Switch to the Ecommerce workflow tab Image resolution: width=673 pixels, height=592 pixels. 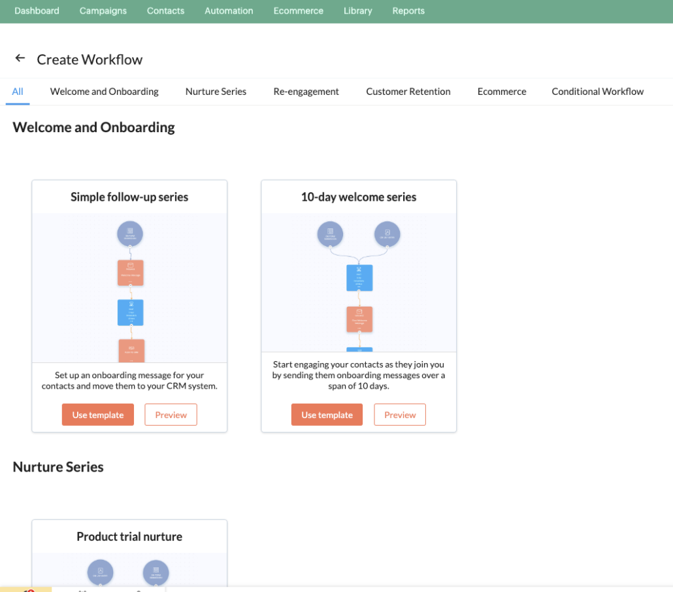[502, 92]
